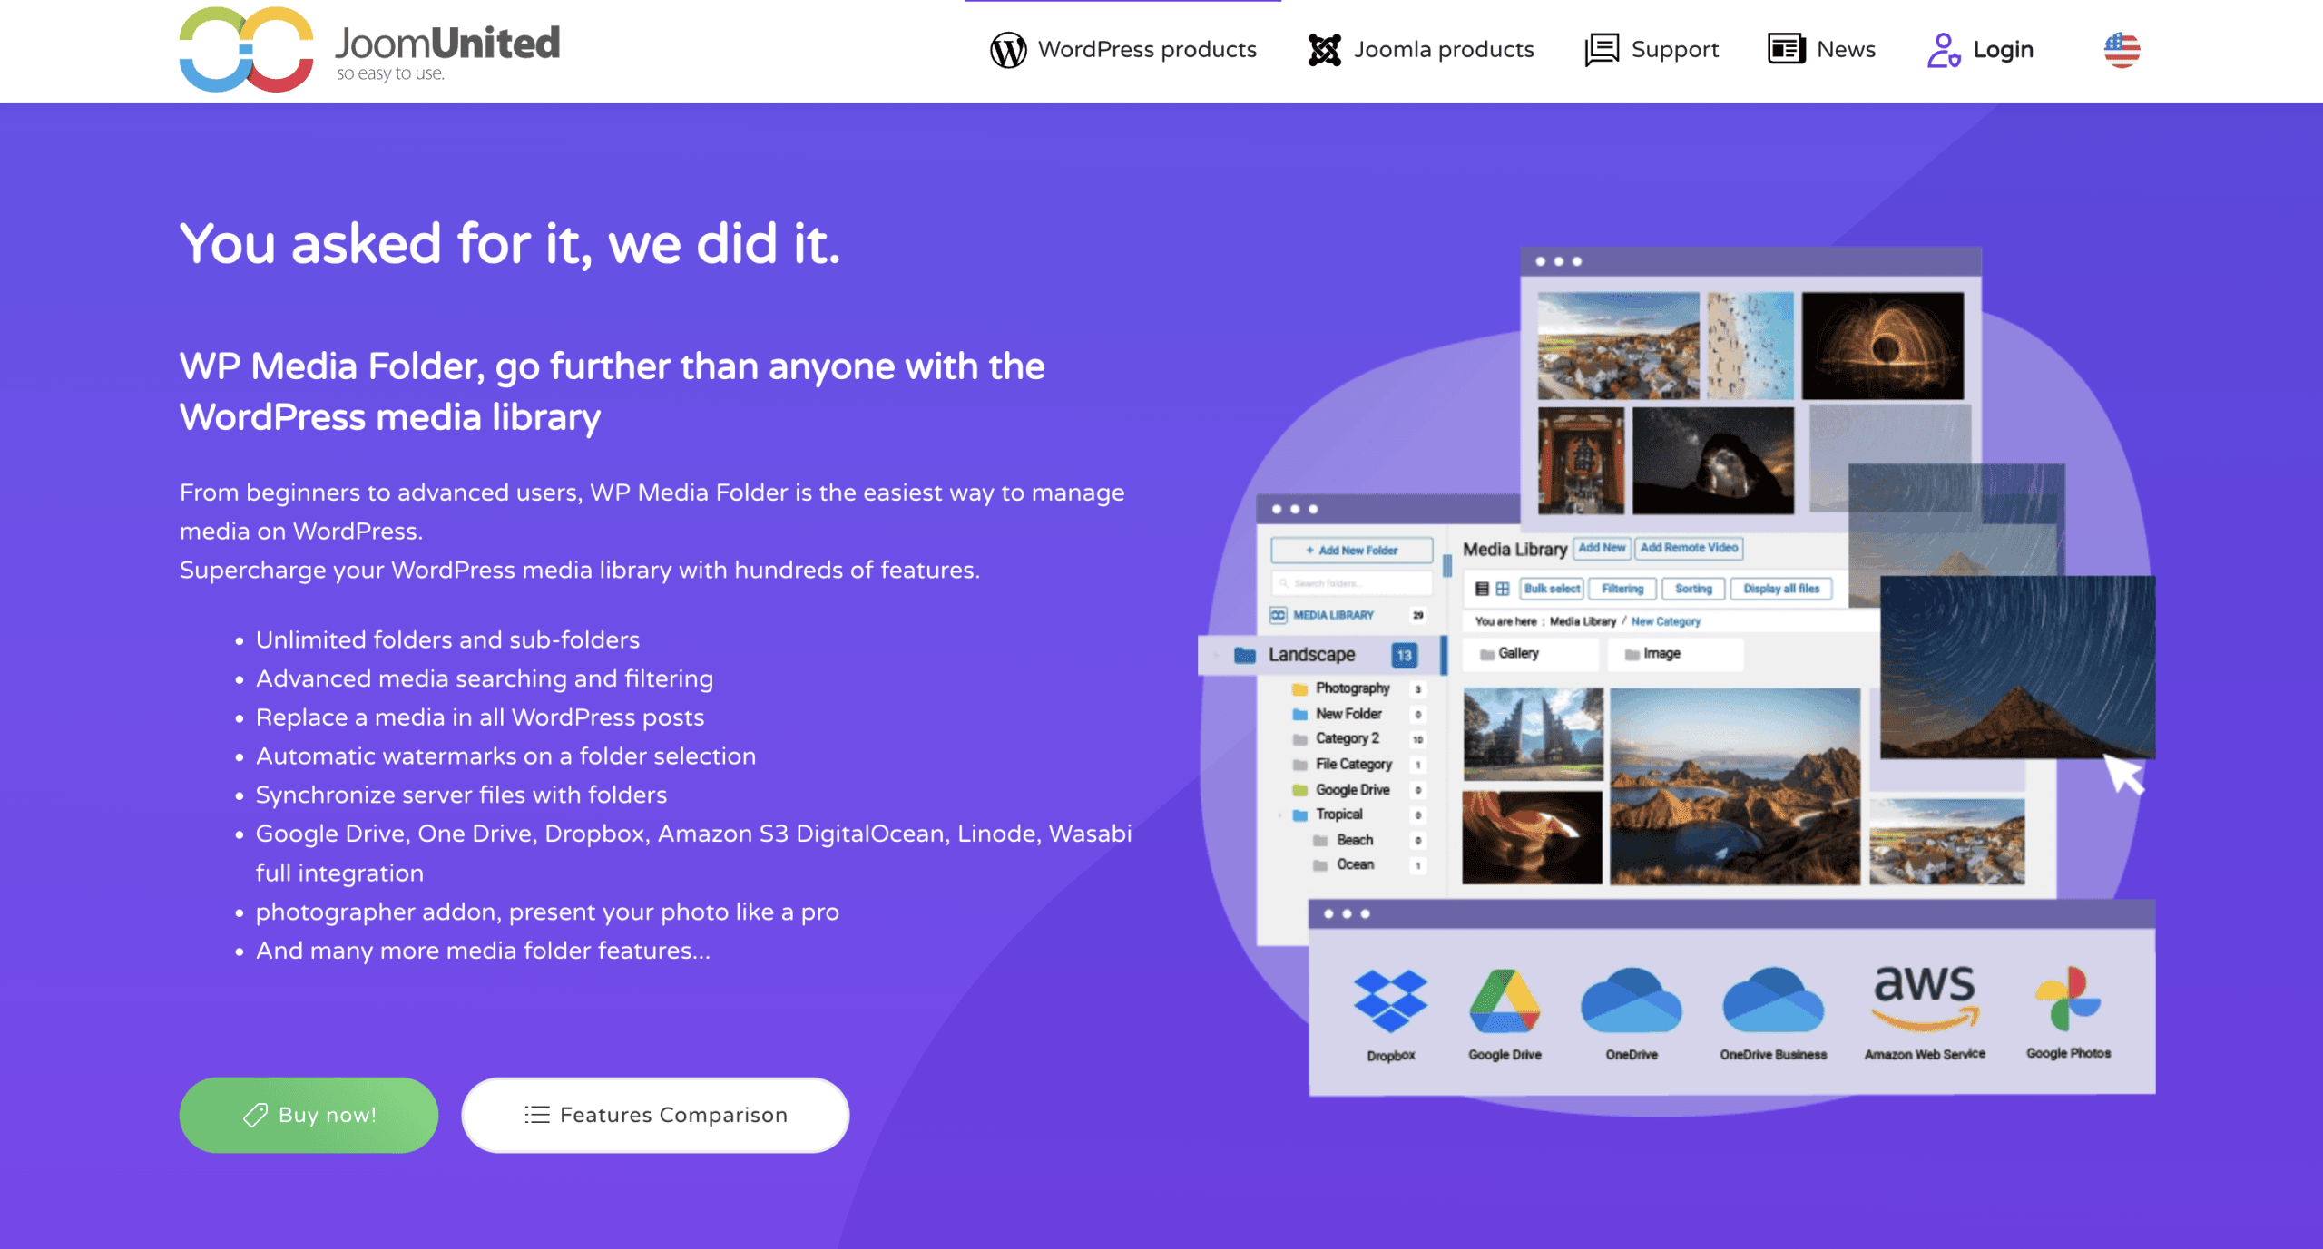Click the Google Photos pinwheel icon
The height and width of the screenshot is (1249, 2323).
pyautogui.click(x=2067, y=999)
